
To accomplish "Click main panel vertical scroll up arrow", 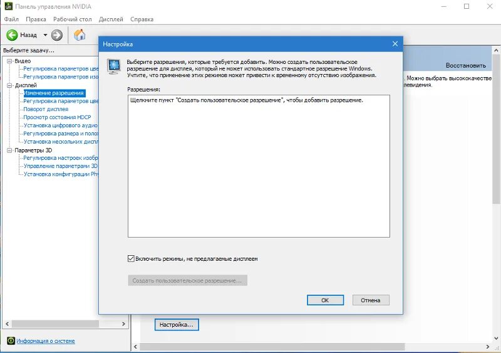I will tap(496, 51).
